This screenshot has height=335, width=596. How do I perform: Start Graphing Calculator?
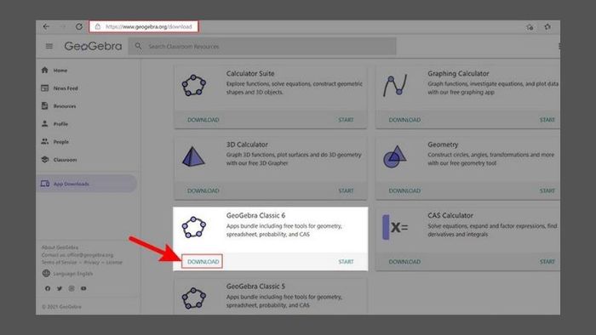(547, 120)
